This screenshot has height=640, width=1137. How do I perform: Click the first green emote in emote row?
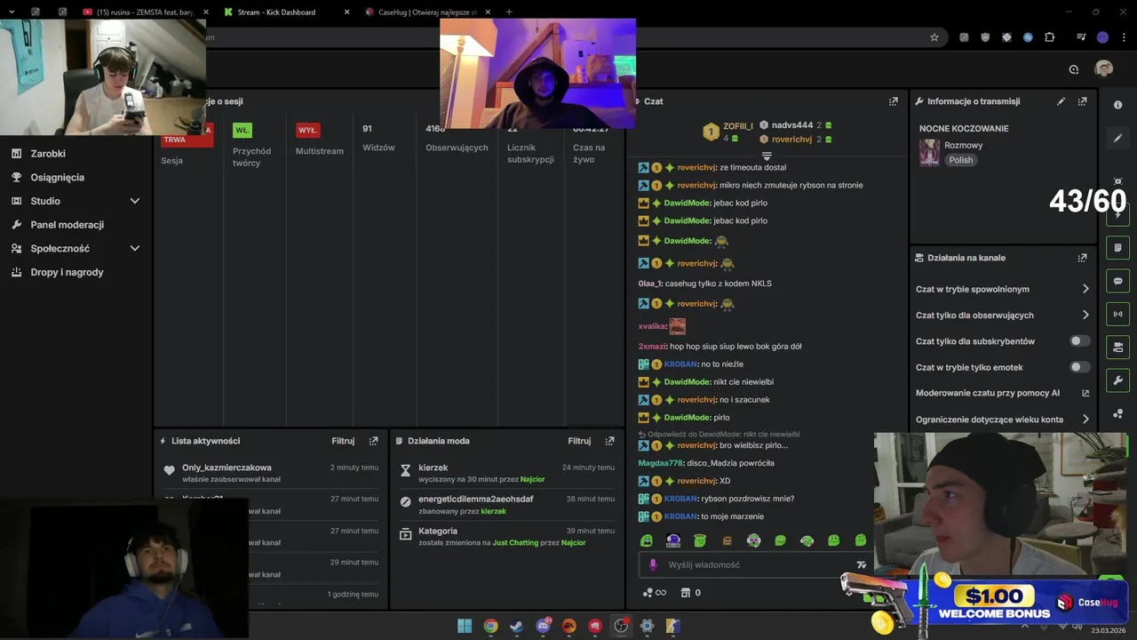(647, 540)
